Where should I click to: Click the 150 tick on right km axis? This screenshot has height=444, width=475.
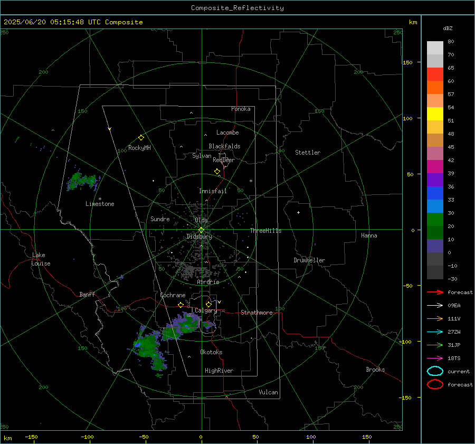pyautogui.click(x=407, y=62)
